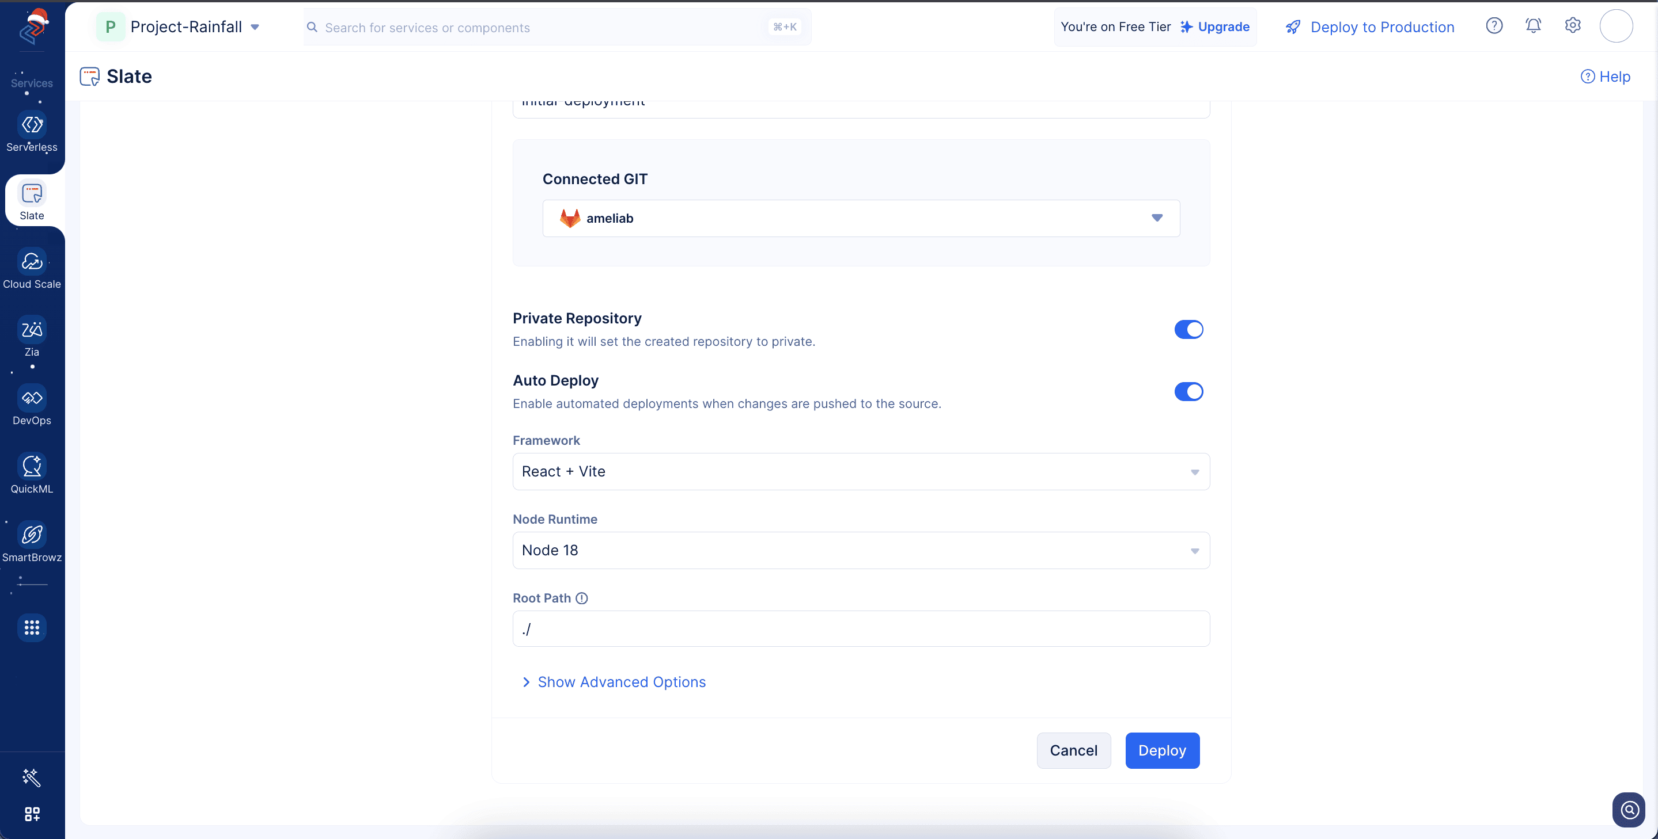The image size is (1658, 839).
Task: Open the settings gear icon
Action: (x=1572, y=26)
